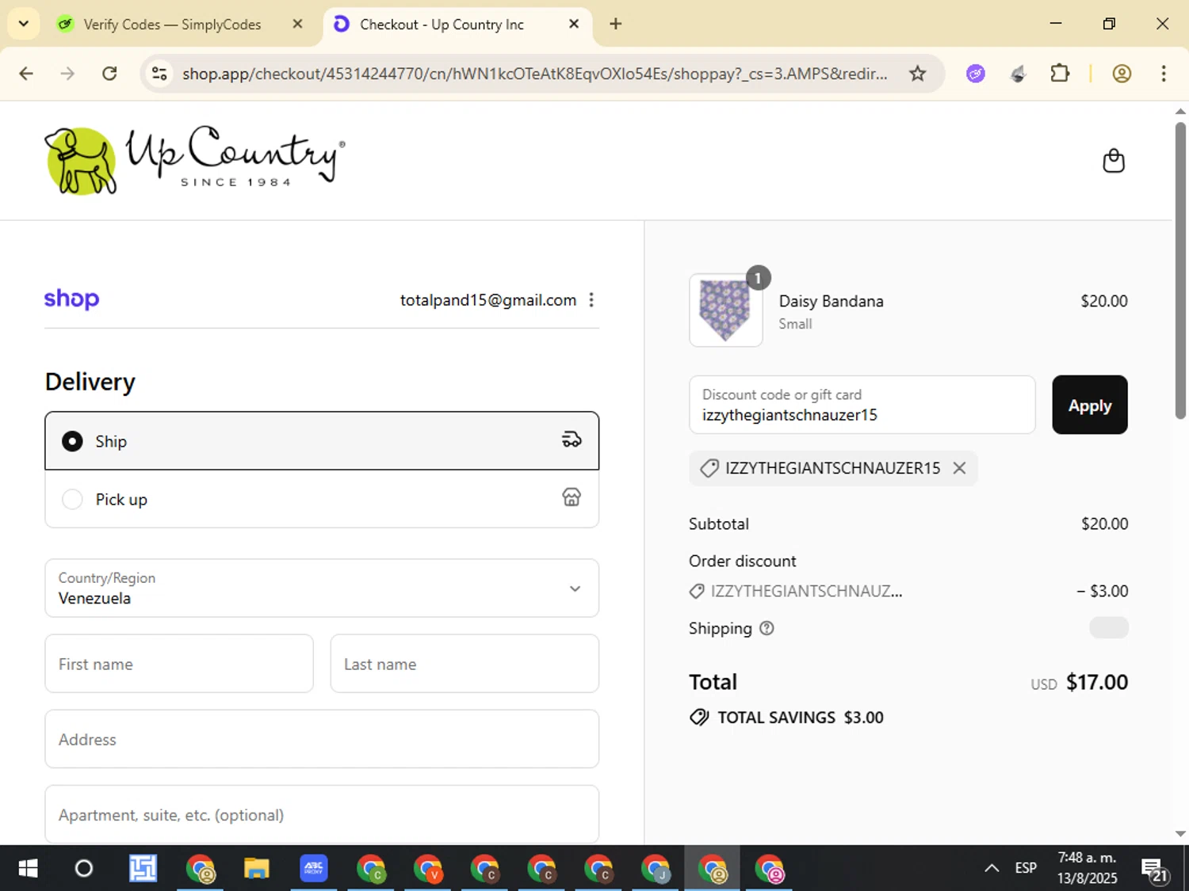Click the $17.00 total amount
Image resolution: width=1189 pixels, height=891 pixels.
coord(1097,682)
